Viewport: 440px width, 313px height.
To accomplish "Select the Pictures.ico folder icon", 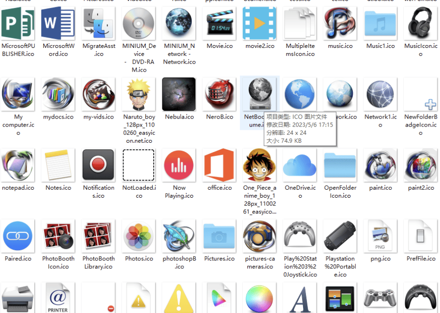I will coord(220,236).
